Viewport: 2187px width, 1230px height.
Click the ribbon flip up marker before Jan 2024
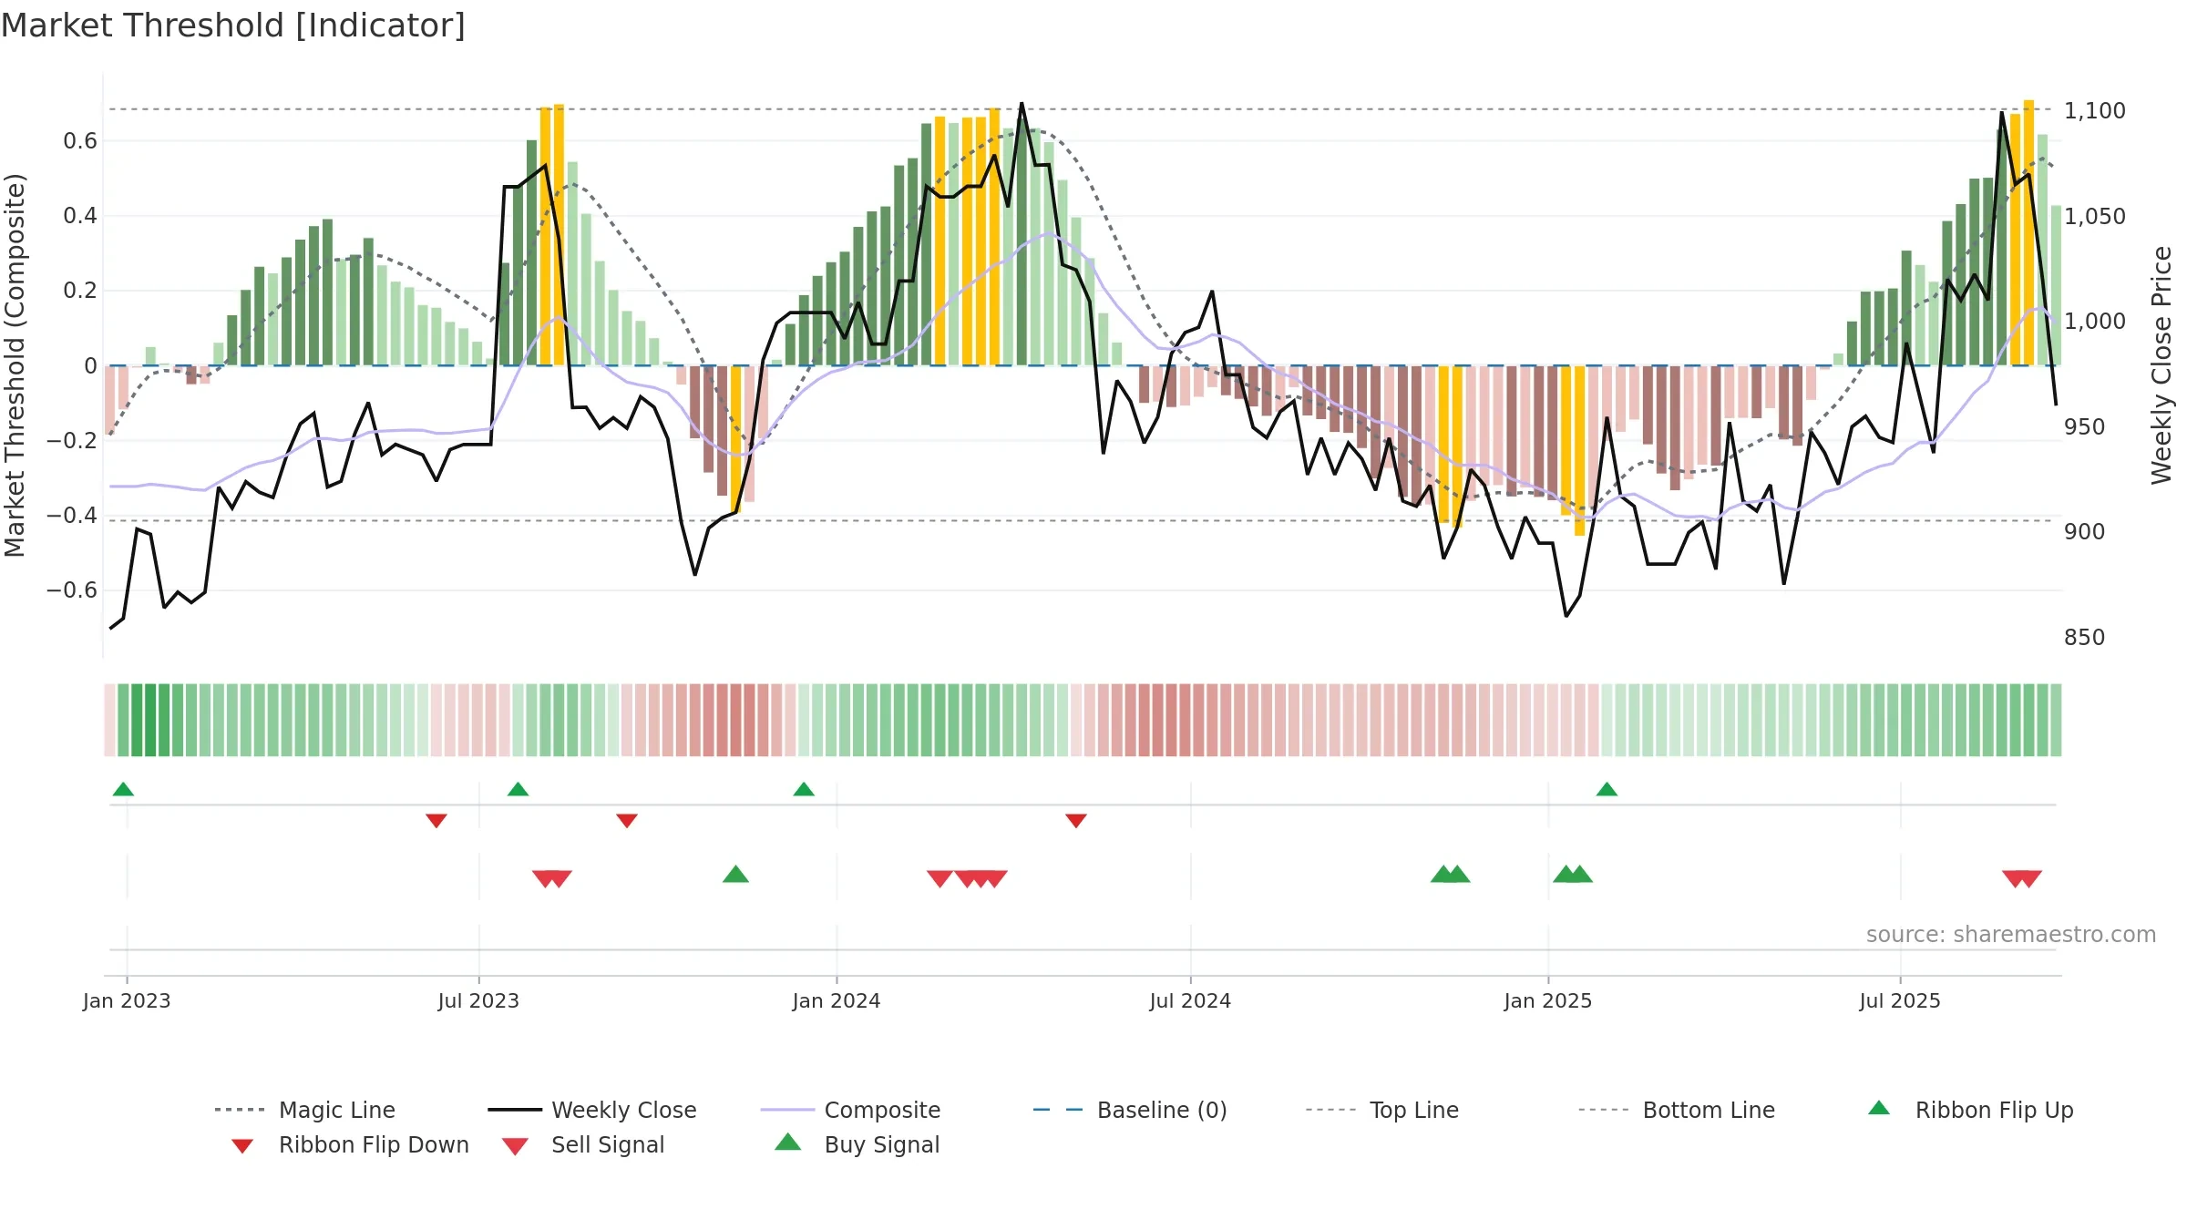804,789
